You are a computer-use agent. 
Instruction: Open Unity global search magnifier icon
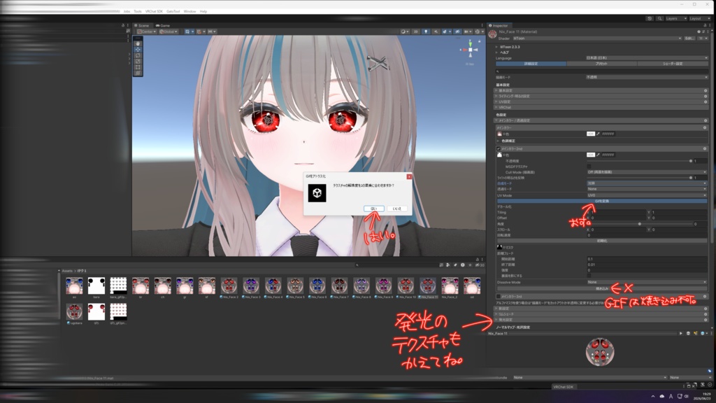tap(659, 19)
